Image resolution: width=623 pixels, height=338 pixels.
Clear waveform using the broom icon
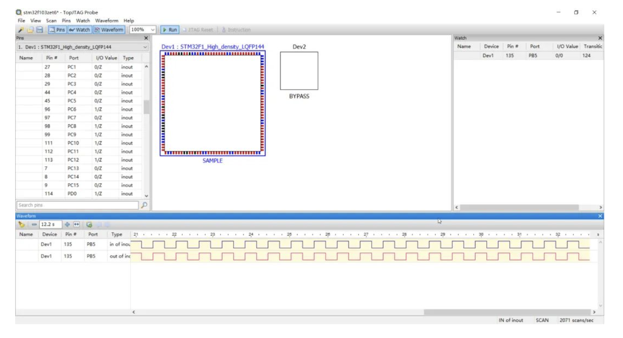click(21, 225)
